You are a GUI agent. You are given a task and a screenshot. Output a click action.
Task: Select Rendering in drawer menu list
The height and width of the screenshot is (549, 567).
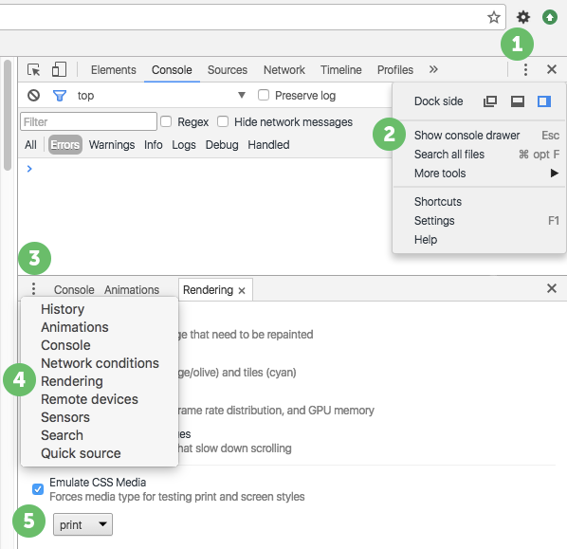(x=100, y=381)
